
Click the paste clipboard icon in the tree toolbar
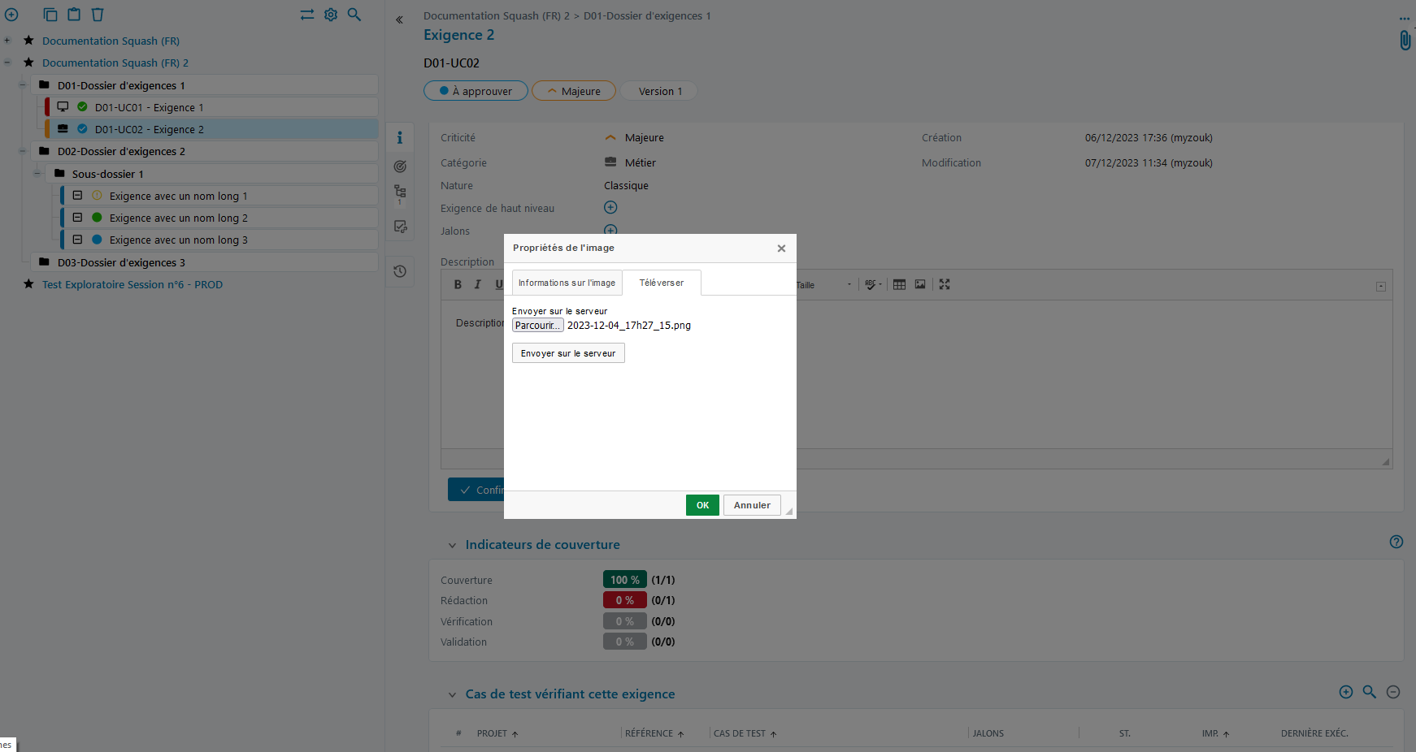74,15
